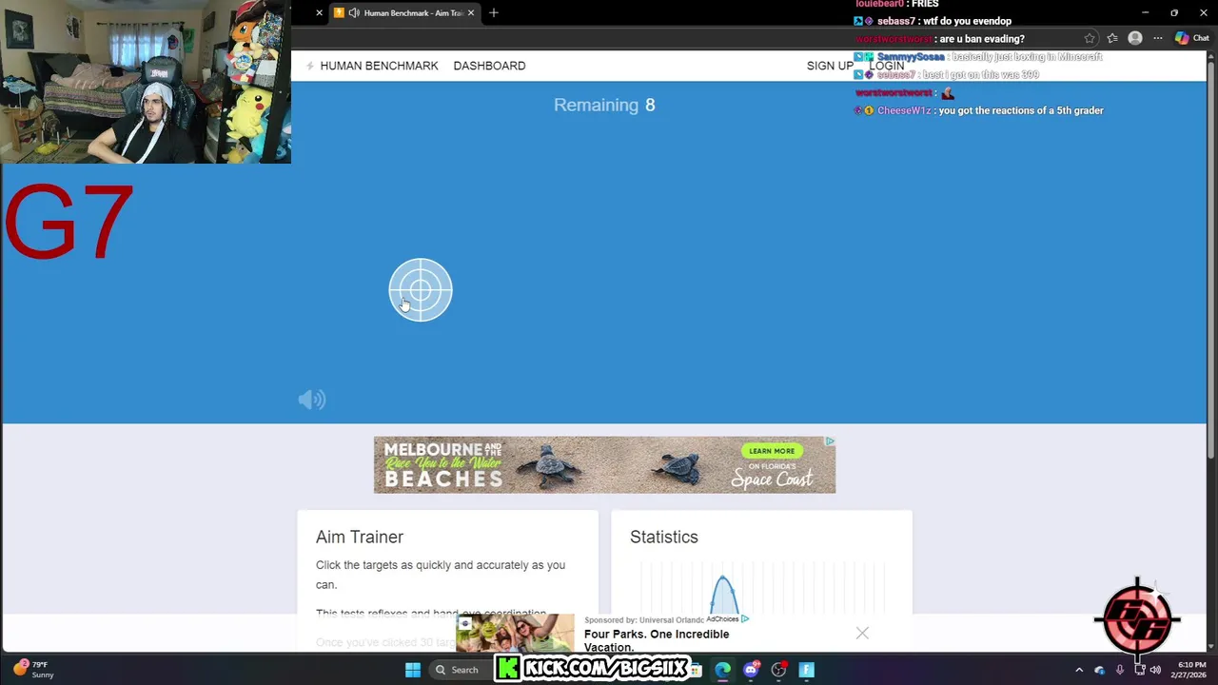
Task: Open the weather widget showing 79°F
Action: coord(33,670)
